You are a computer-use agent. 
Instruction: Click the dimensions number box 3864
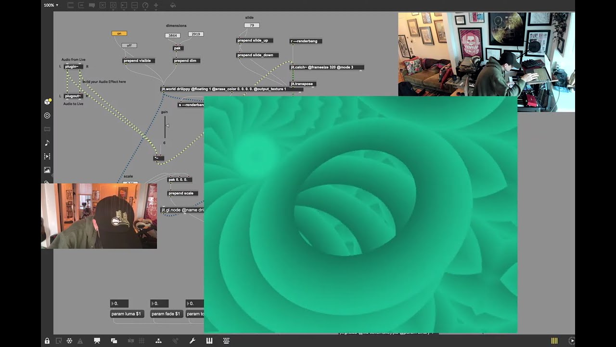pyautogui.click(x=172, y=36)
